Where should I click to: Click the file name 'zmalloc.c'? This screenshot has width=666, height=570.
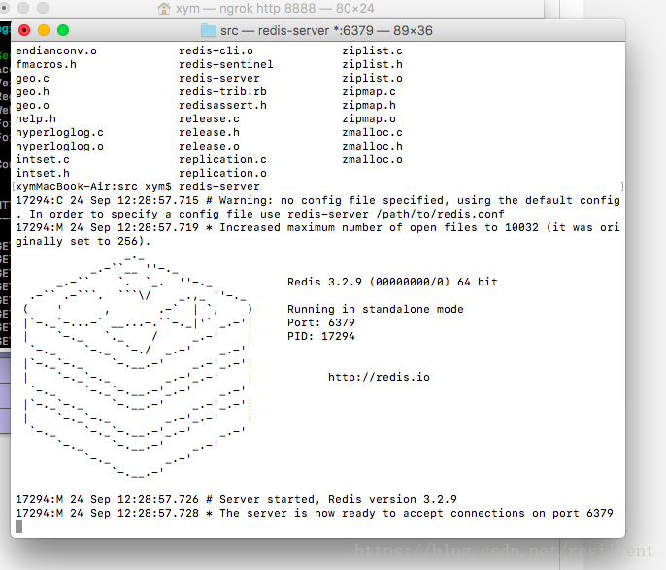tap(373, 132)
